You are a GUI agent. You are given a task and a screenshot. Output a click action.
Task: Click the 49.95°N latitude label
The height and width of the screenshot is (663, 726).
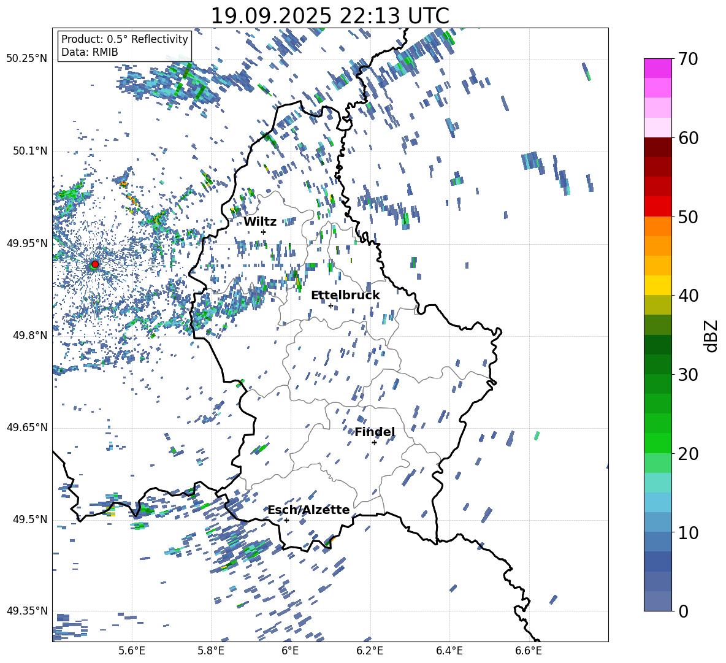point(27,243)
